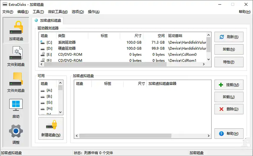This screenshot has width=253, height=156.
Task: Select the A: available drive letter
Action: coord(49,90)
